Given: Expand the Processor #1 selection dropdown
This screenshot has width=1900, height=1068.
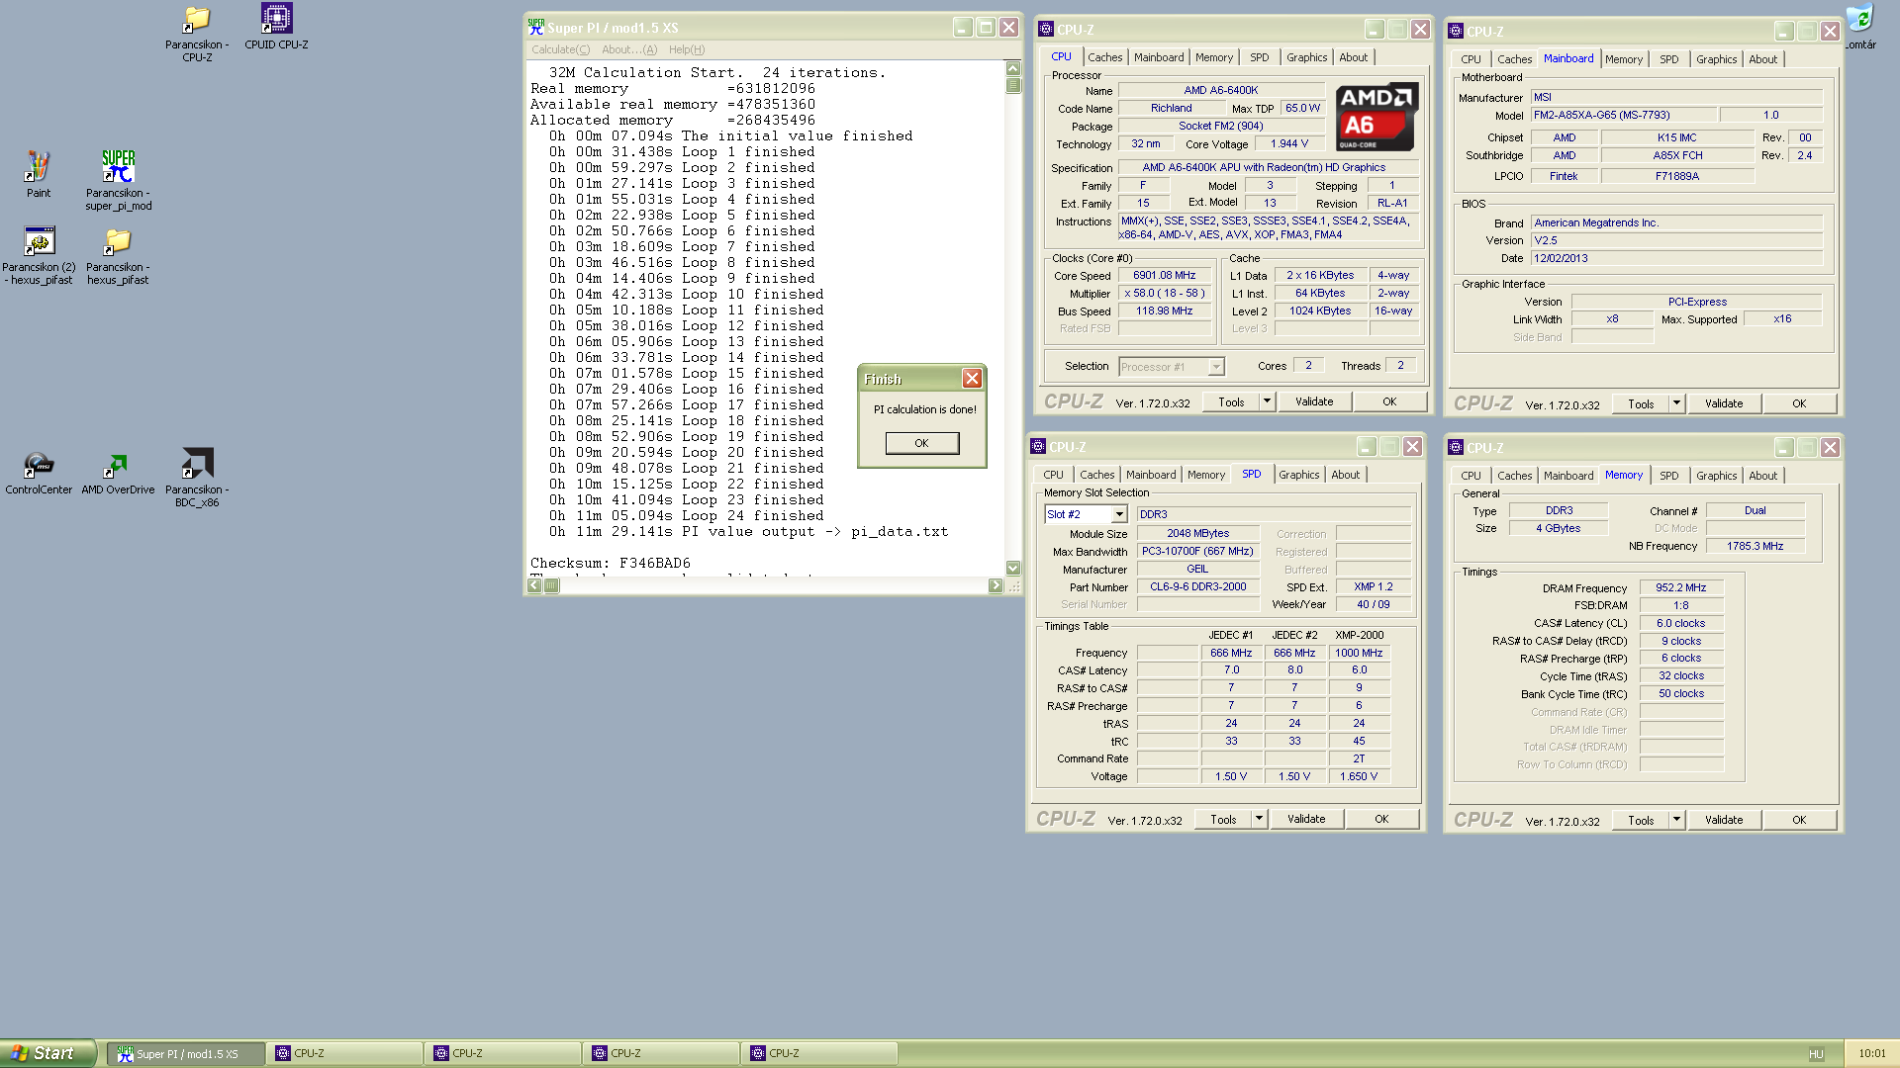Looking at the screenshot, I should pyautogui.click(x=1216, y=367).
